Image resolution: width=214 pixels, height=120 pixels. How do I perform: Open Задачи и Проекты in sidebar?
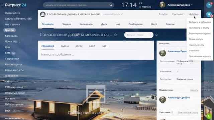tap(16, 19)
